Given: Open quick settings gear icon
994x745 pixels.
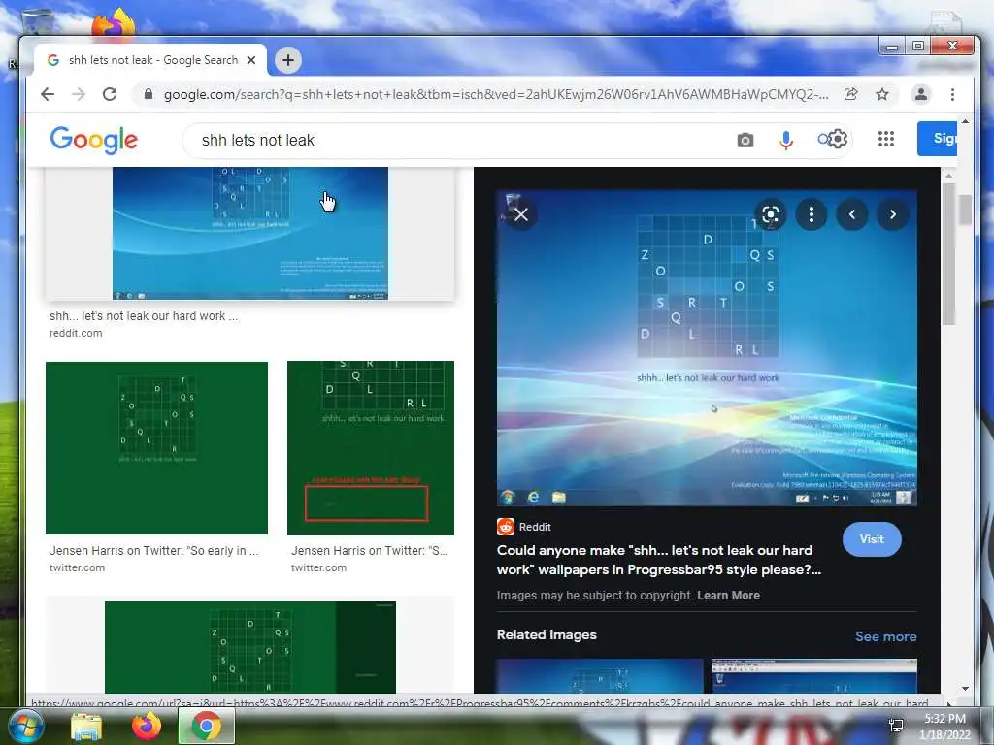Looking at the screenshot, I should (837, 139).
